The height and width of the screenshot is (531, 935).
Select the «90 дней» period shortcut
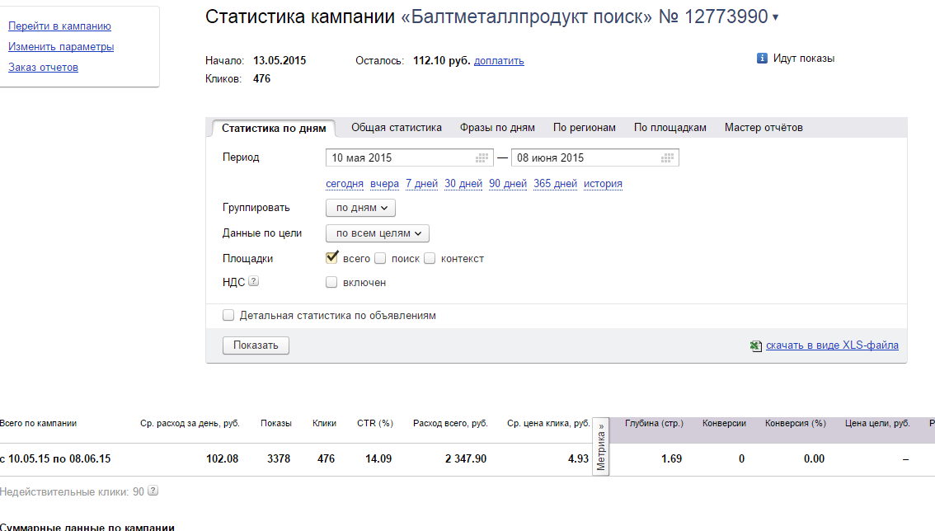point(507,184)
